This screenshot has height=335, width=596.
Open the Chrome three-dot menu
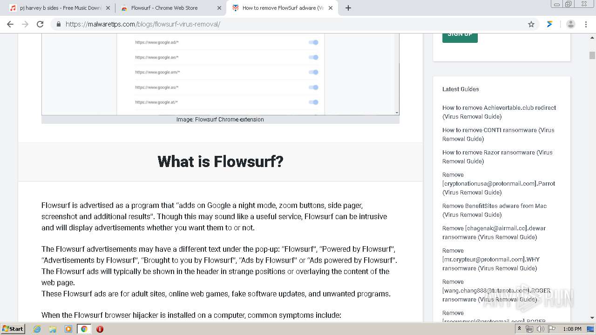point(586,24)
